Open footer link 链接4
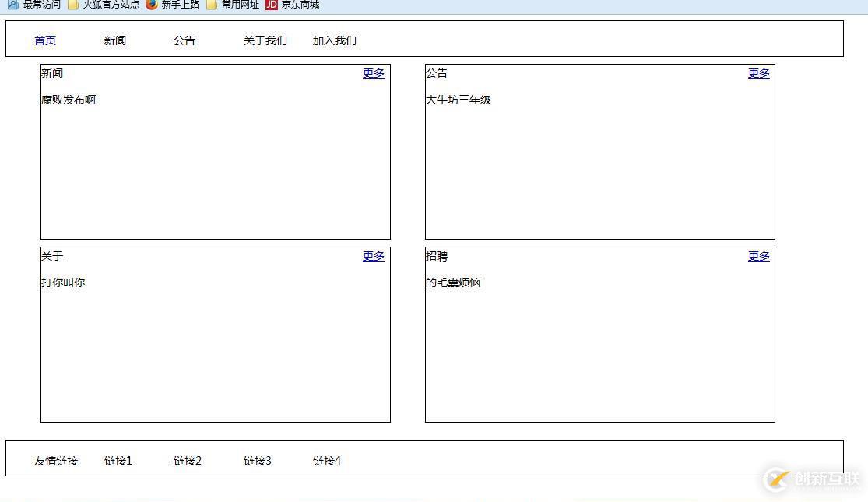The height and width of the screenshot is (502, 868). [327, 461]
